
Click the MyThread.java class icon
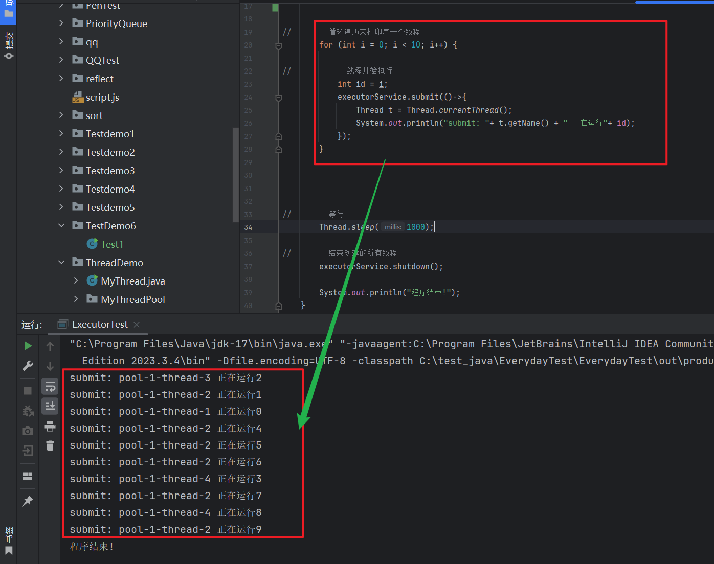pyautogui.click(x=92, y=280)
